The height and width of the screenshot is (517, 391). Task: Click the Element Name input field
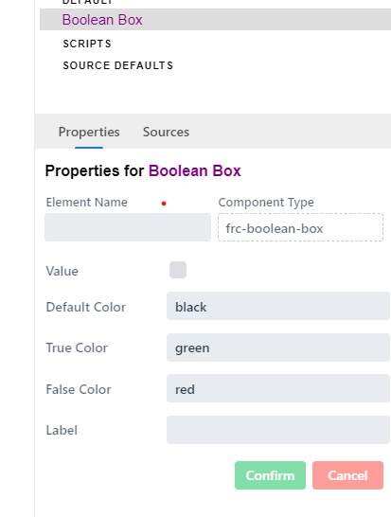click(128, 227)
